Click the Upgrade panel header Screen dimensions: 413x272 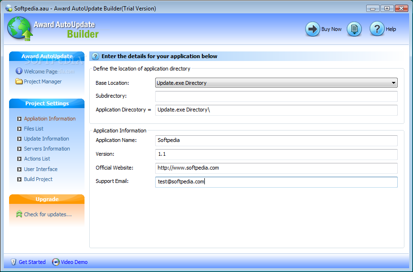pyautogui.click(x=47, y=199)
